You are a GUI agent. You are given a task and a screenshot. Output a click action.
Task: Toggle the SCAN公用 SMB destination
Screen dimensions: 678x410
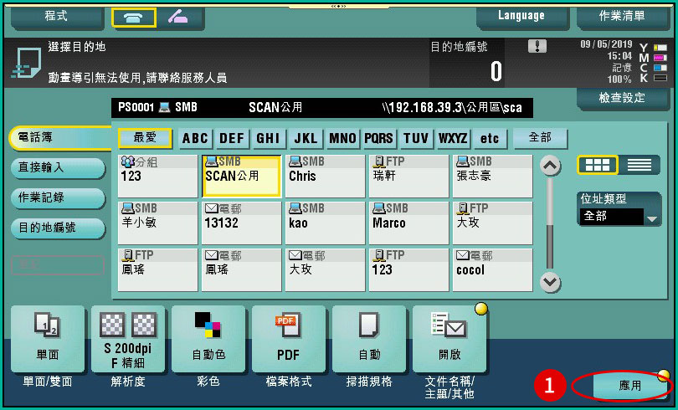coord(242,176)
